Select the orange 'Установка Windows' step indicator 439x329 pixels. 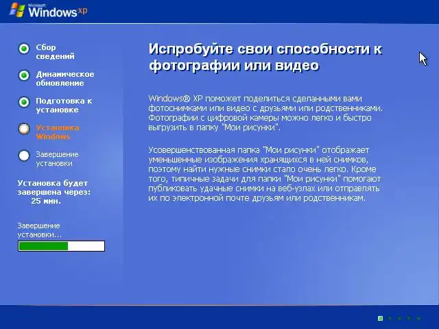(24, 129)
